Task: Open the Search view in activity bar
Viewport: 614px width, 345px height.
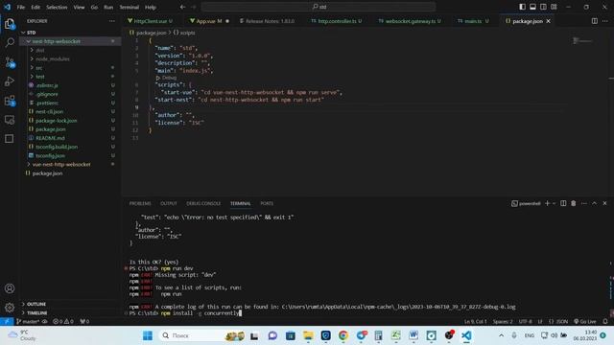Action: coord(10,42)
